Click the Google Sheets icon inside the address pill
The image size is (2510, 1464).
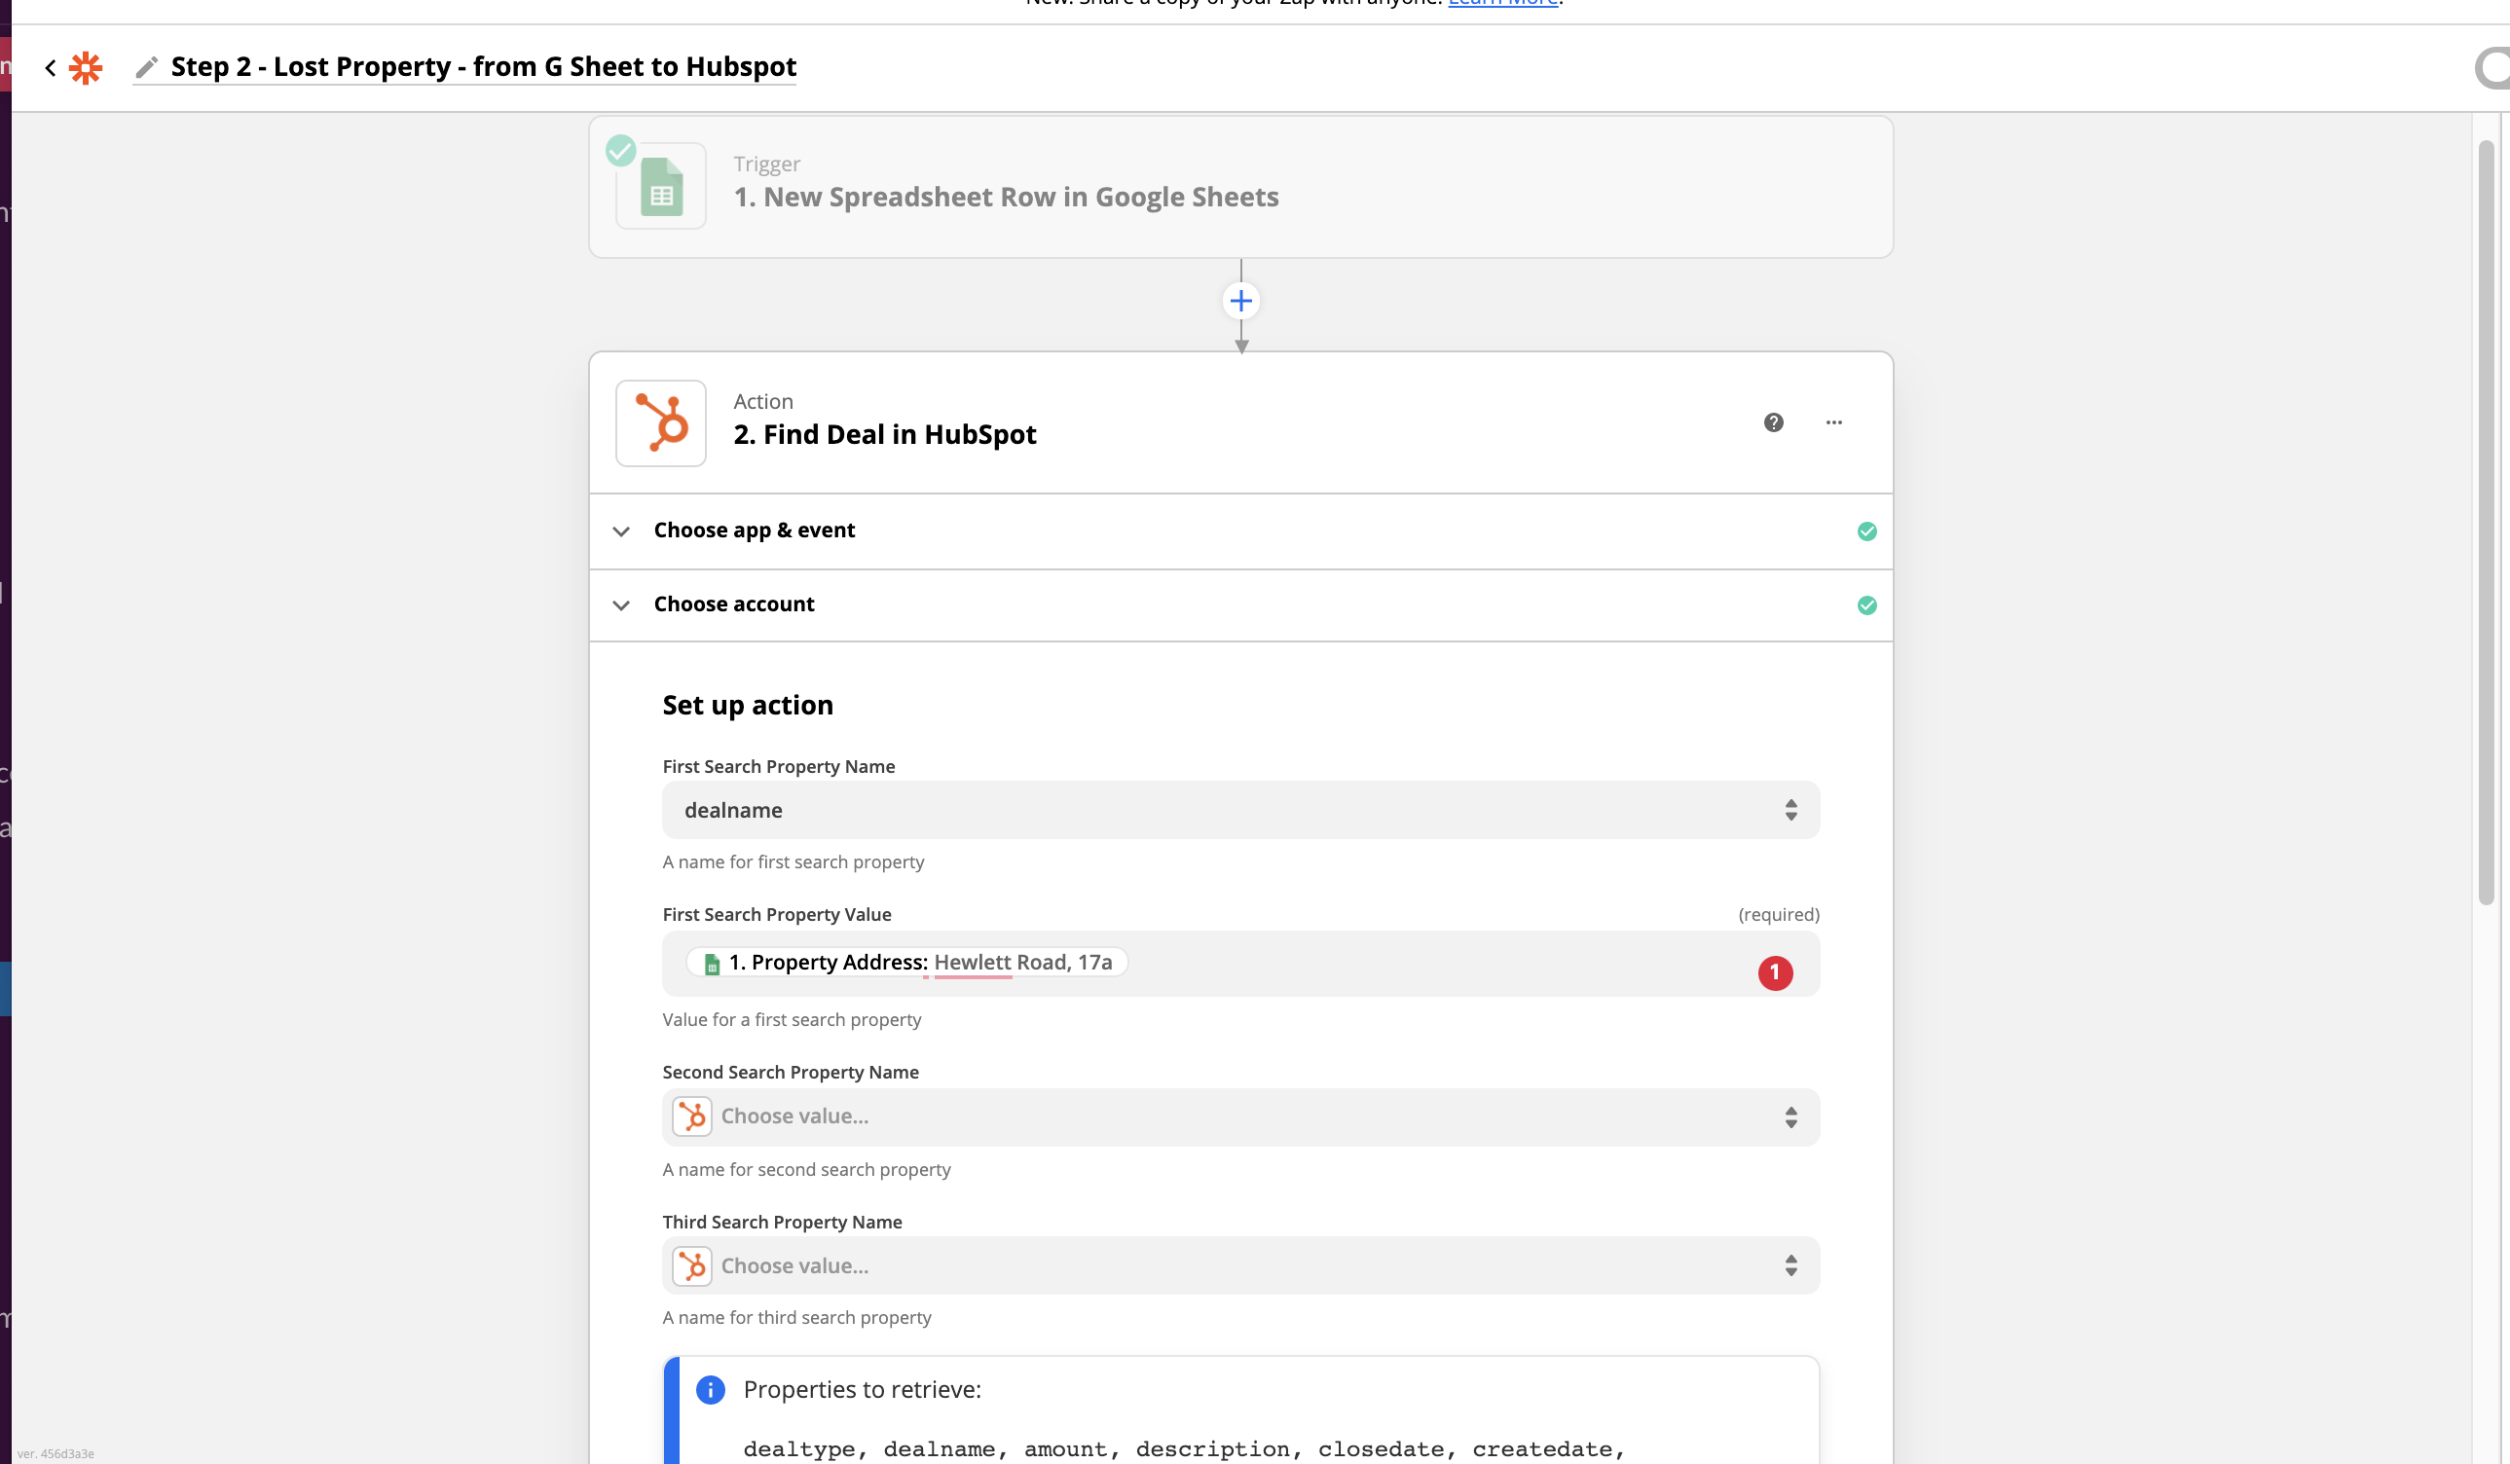712,964
